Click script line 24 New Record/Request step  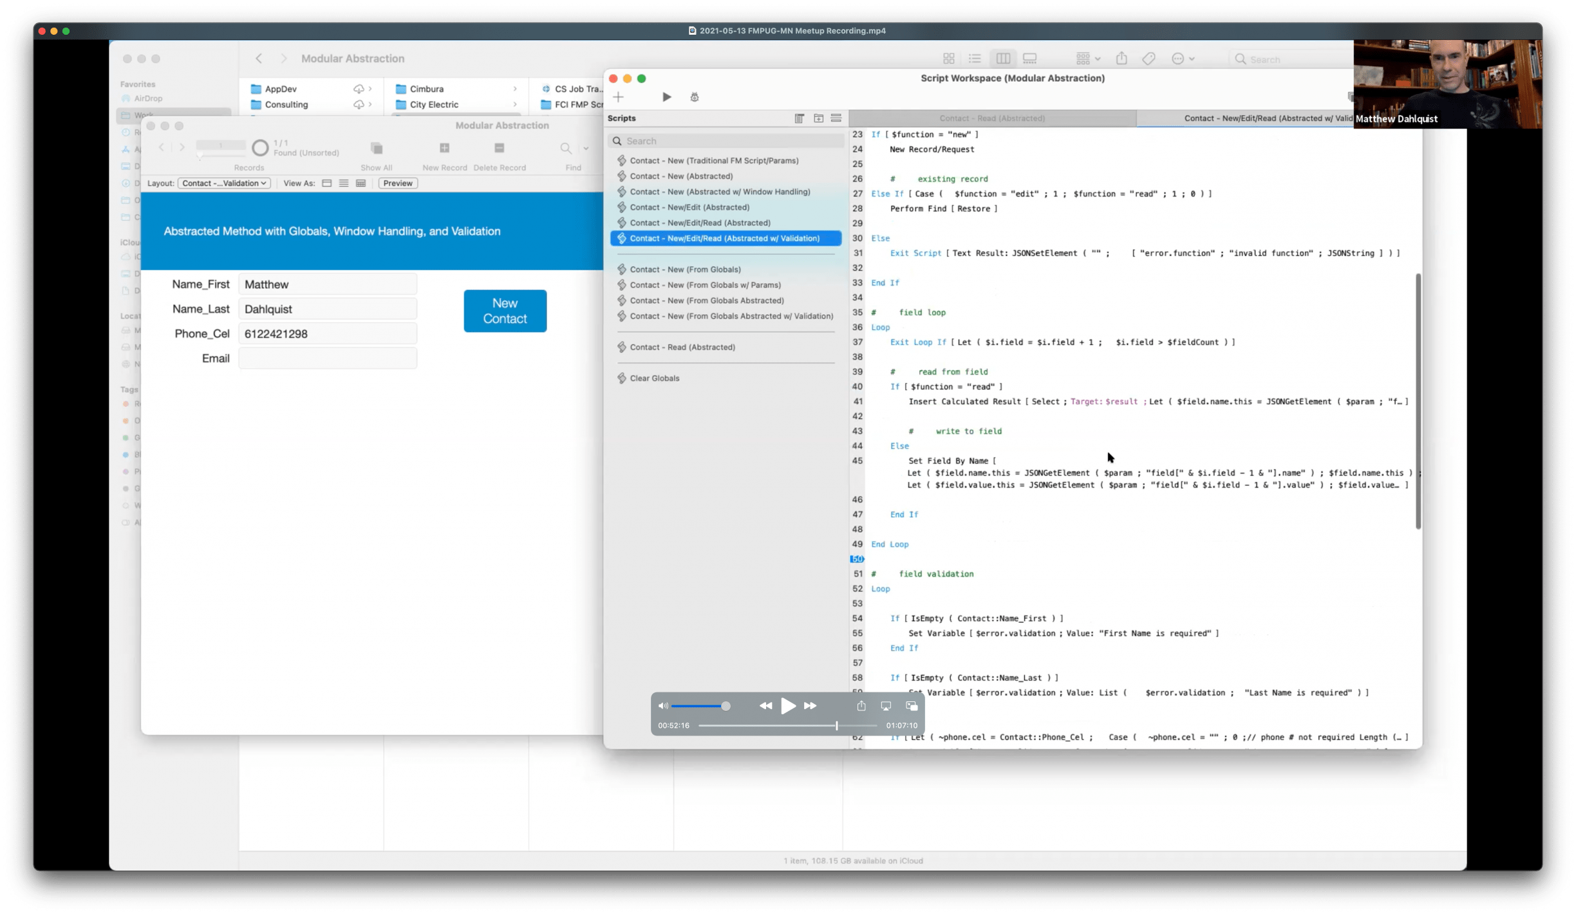coord(932,149)
